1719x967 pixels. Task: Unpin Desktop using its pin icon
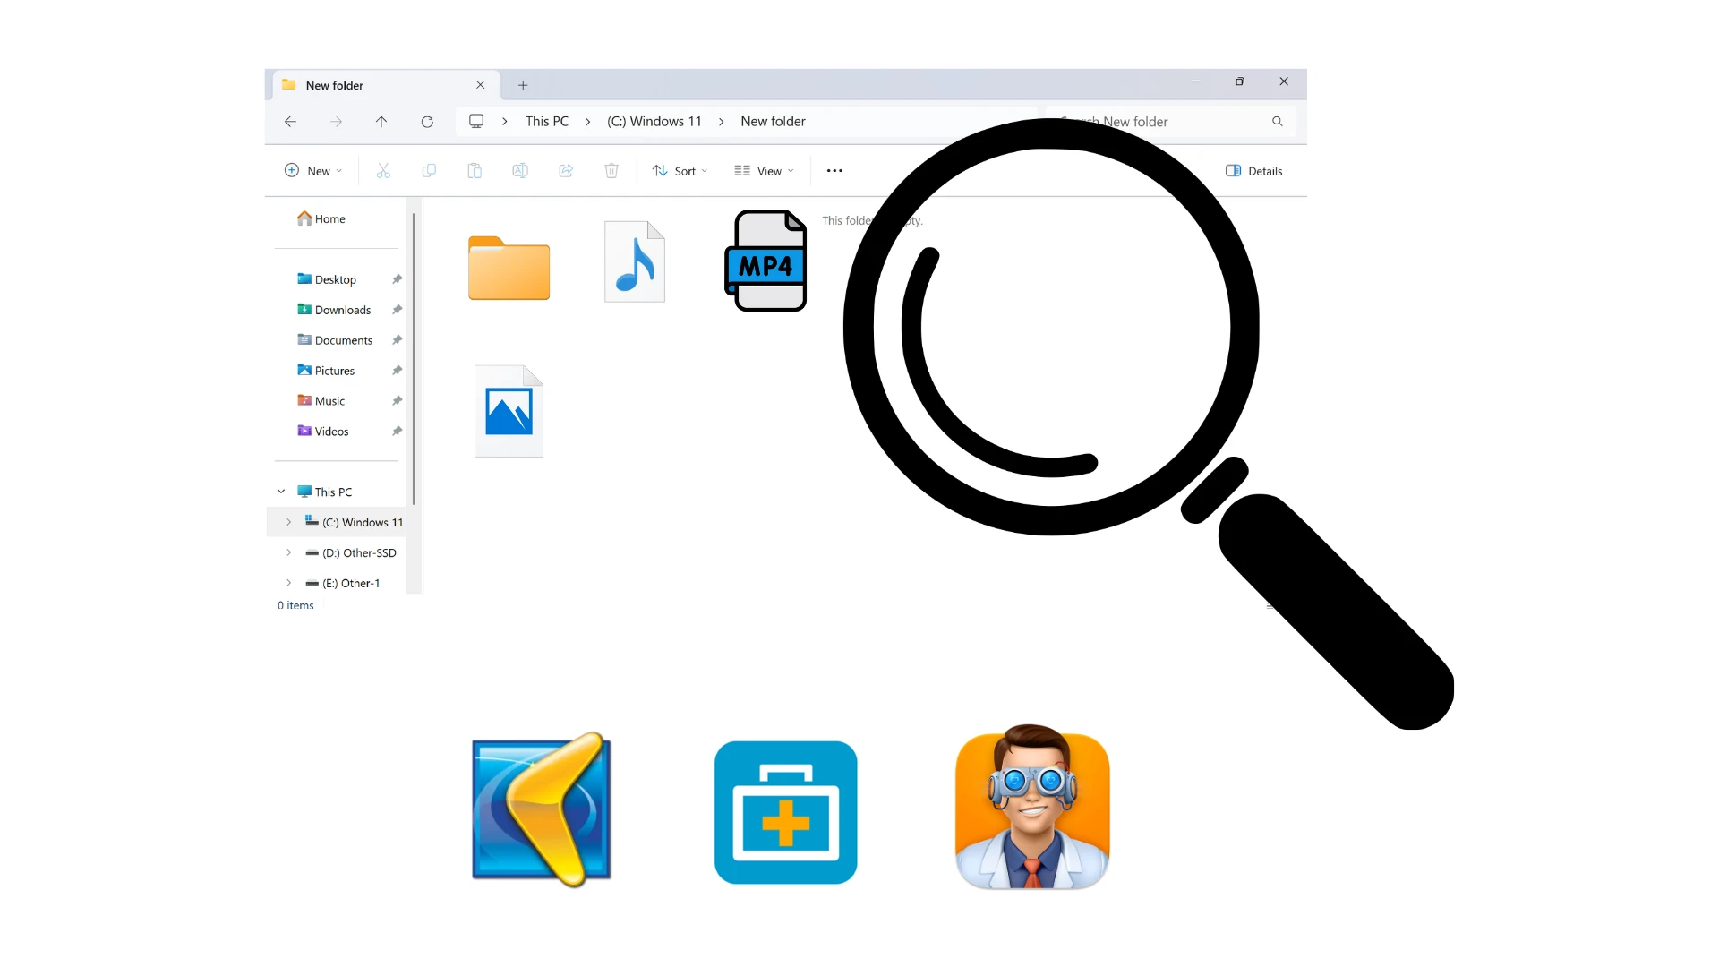point(397,279)
